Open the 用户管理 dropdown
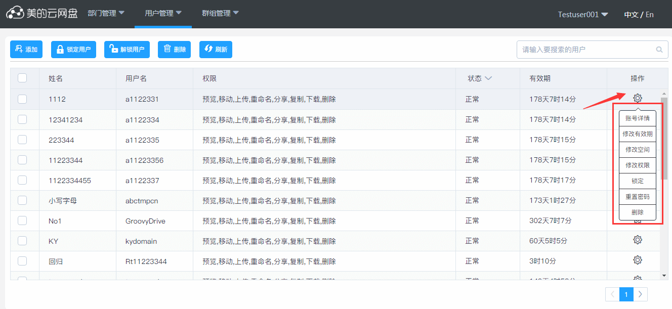This screenshot has height=309, width=672. (x=163, y=14)
